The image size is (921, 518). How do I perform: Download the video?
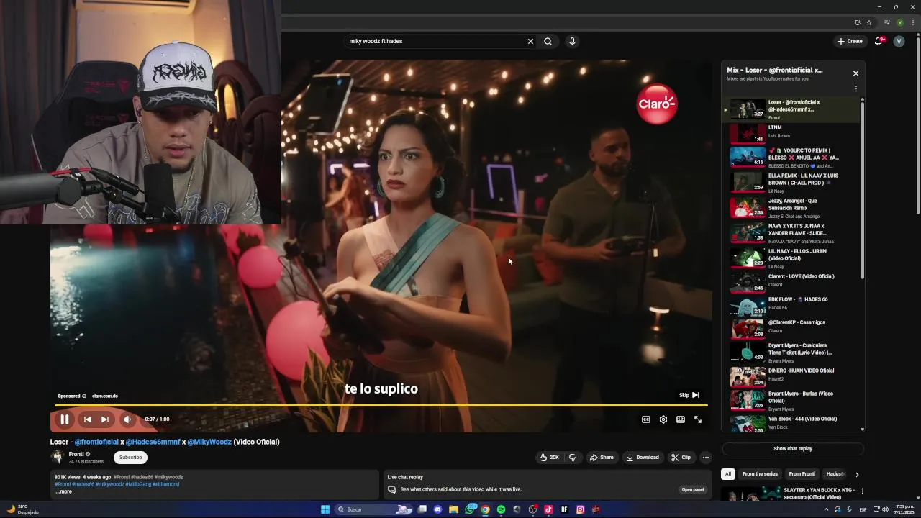[643, 458]
